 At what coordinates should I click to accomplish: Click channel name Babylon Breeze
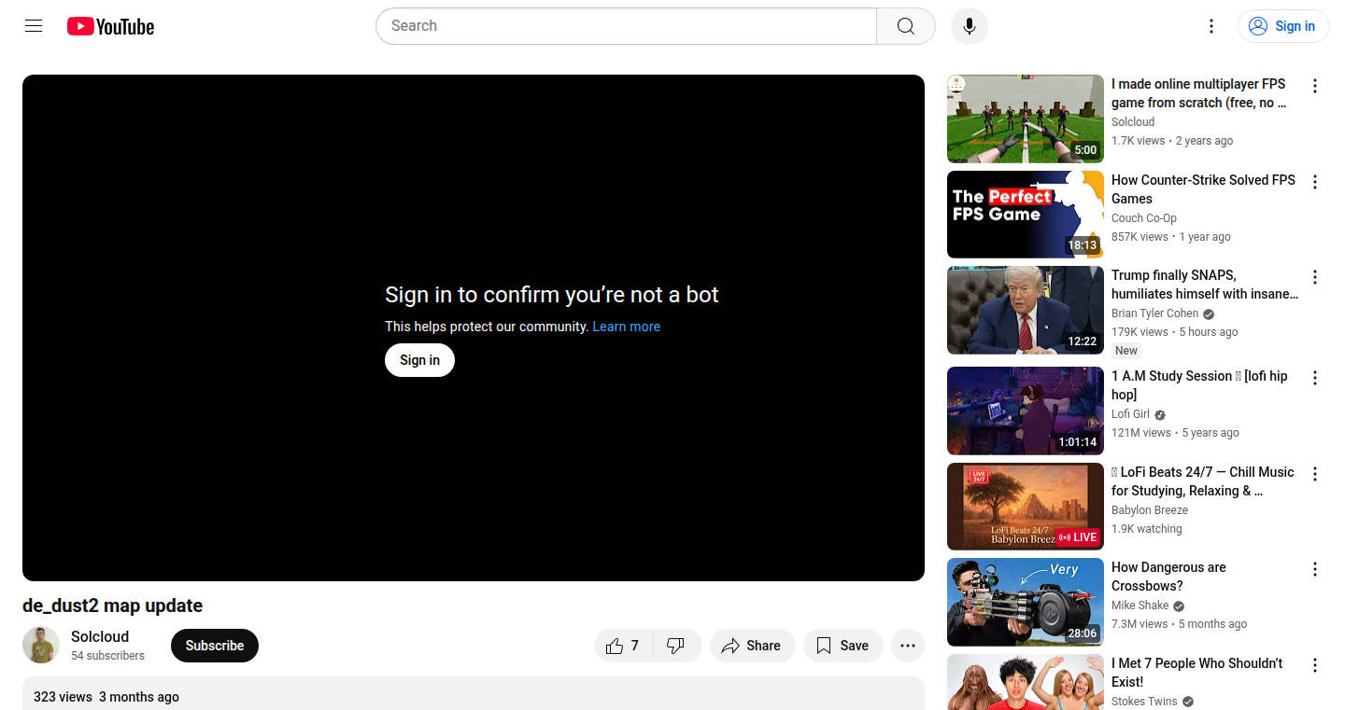[1150, 510]
